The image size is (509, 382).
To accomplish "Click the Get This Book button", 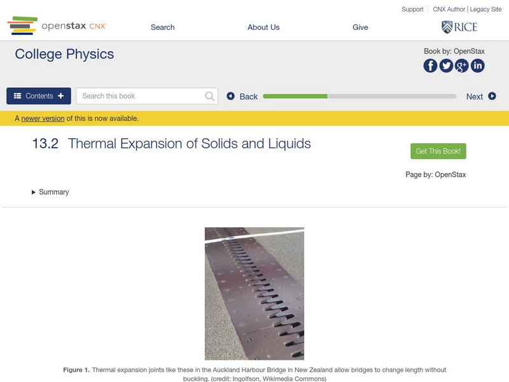I will click(x=437, y=150).
